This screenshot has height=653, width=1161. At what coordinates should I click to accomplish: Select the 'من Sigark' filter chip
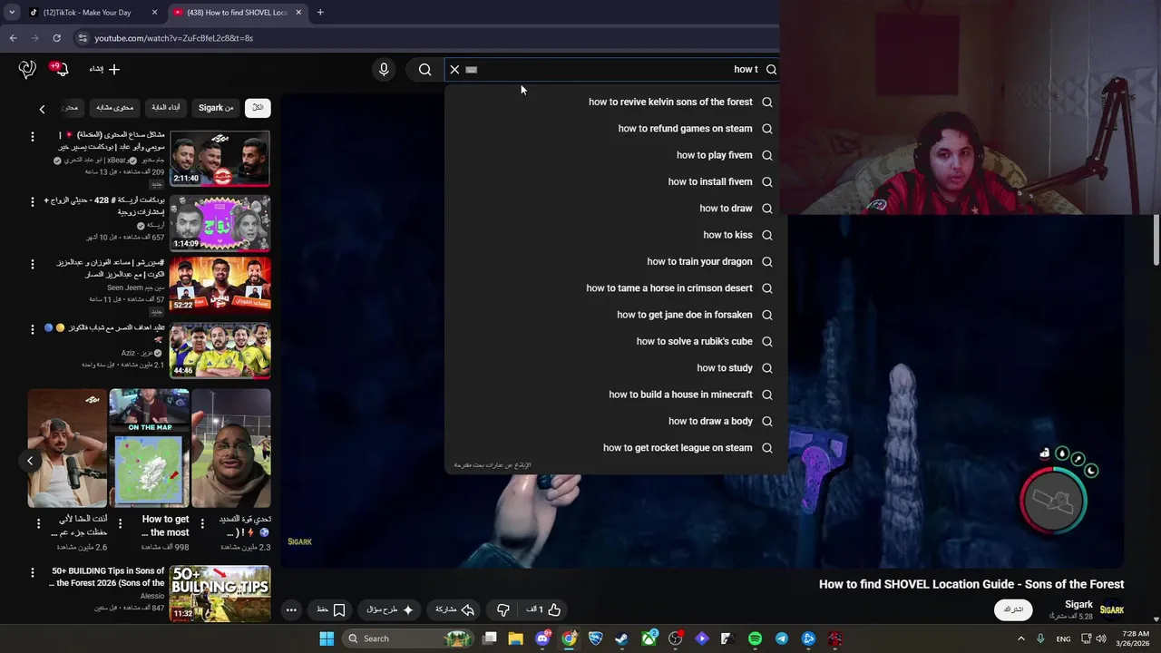pos(215,107)
